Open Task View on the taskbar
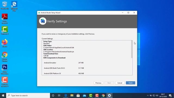174x98 pixels. coord(59,96)
